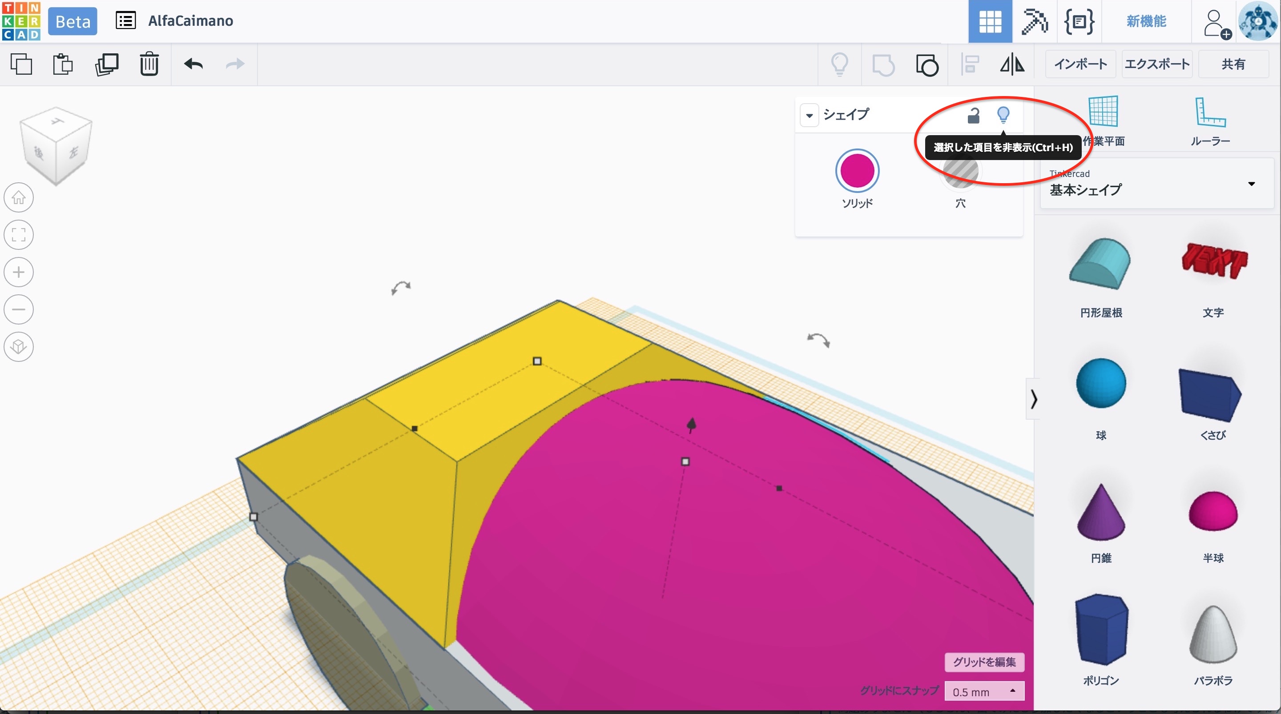Pick the magenta ソリッド color swatch
This screenshot has width=1281, height=714.
click(857, 171)
